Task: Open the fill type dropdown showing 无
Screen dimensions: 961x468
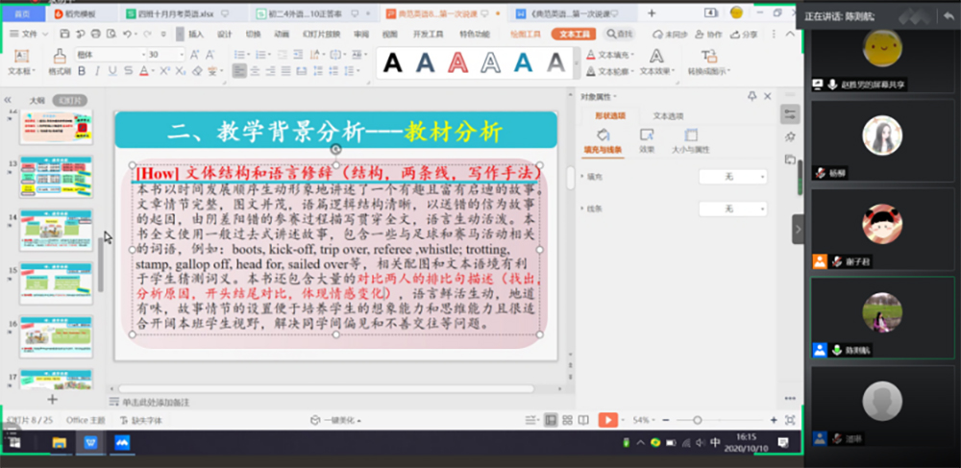Action: 733,177
